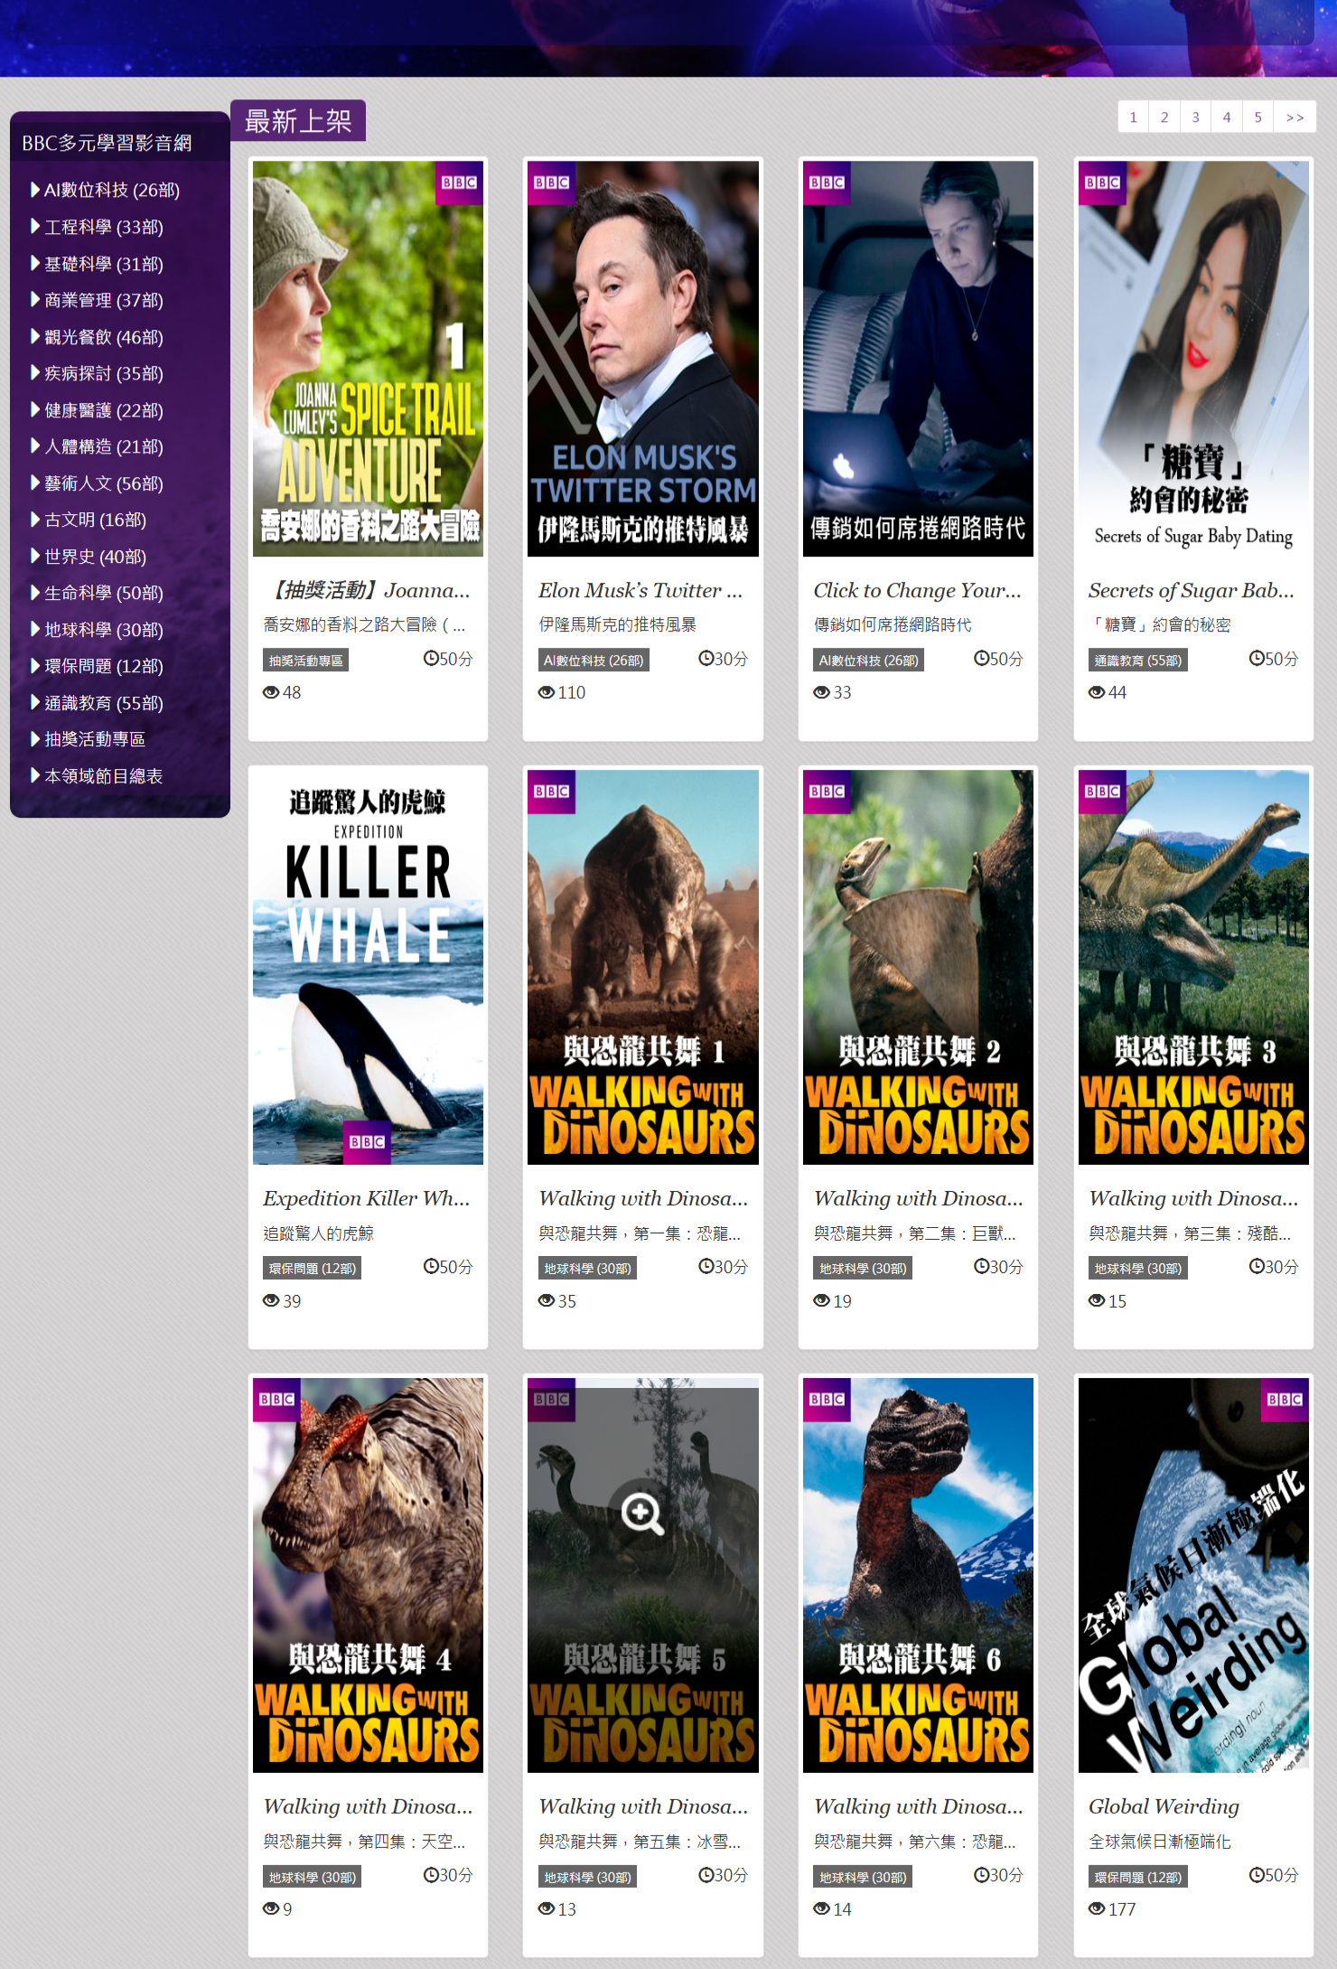Go to page 3 of results
Viewport: 1337px width, 1969px height.
click(x=1195, y=117)
